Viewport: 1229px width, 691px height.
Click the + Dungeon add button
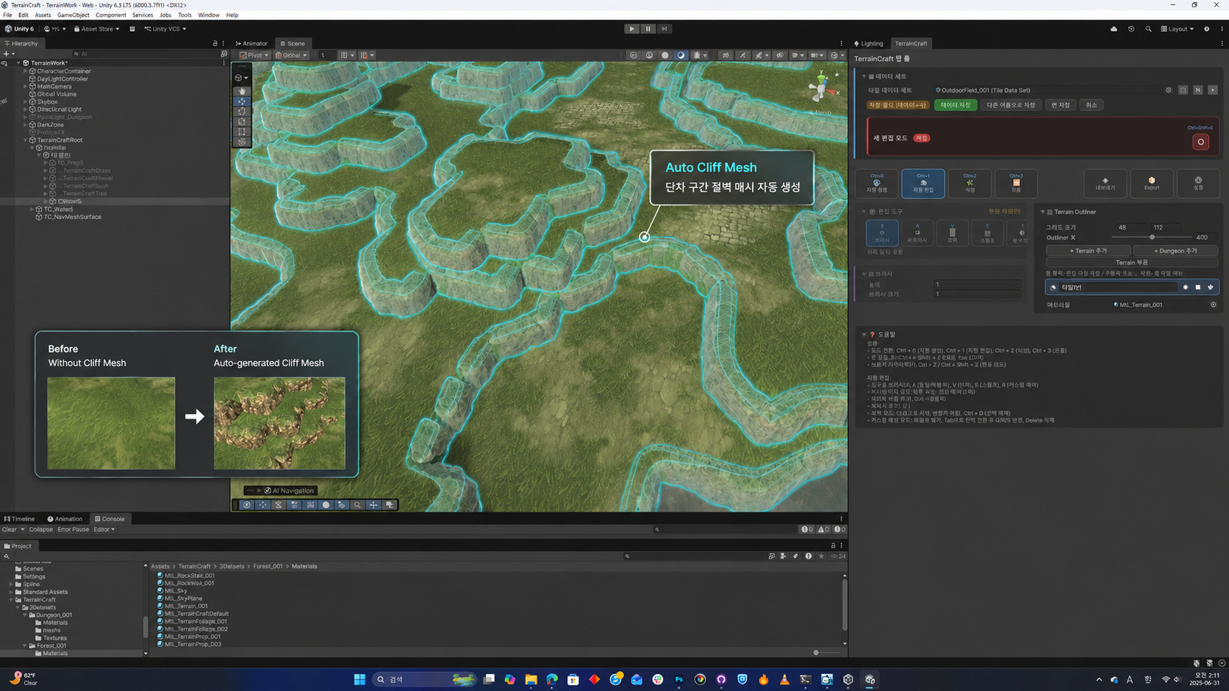tap(1175, 250)
